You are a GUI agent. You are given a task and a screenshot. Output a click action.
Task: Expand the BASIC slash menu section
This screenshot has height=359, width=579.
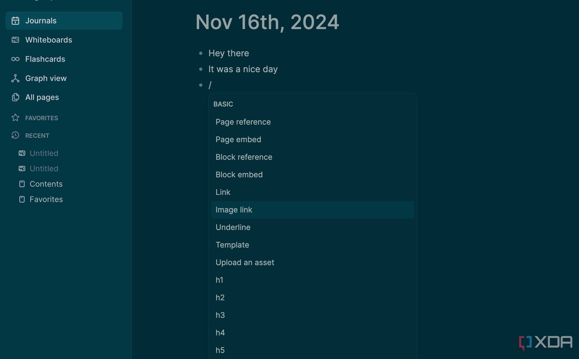[x=223, y=104]
